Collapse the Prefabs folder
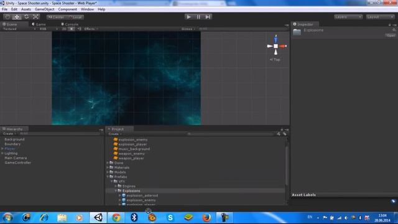Viewport: 398px width, 224px height. click(108, 177)
